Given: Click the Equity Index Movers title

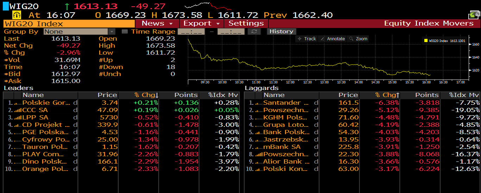Looking at the screenshot, I should click(429, 23).
